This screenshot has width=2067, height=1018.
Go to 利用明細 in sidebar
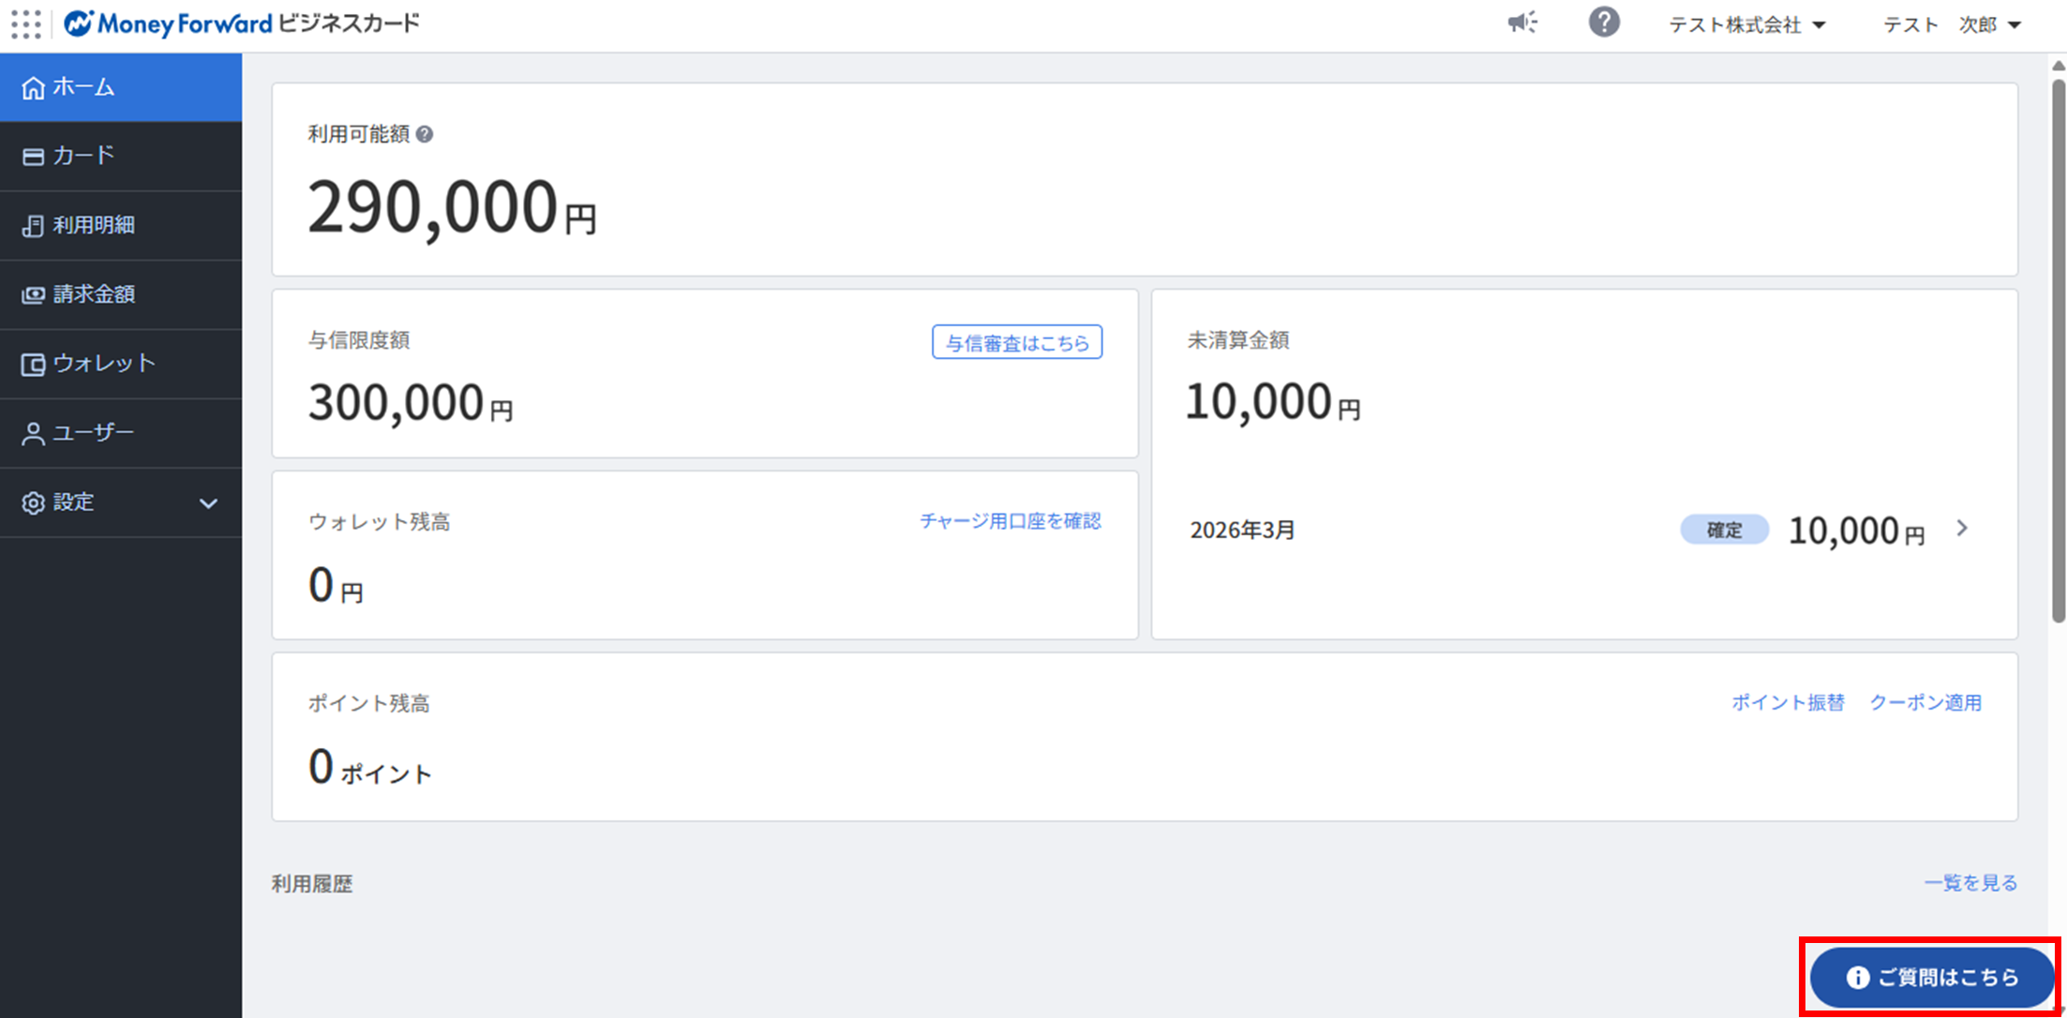point(93,225)
